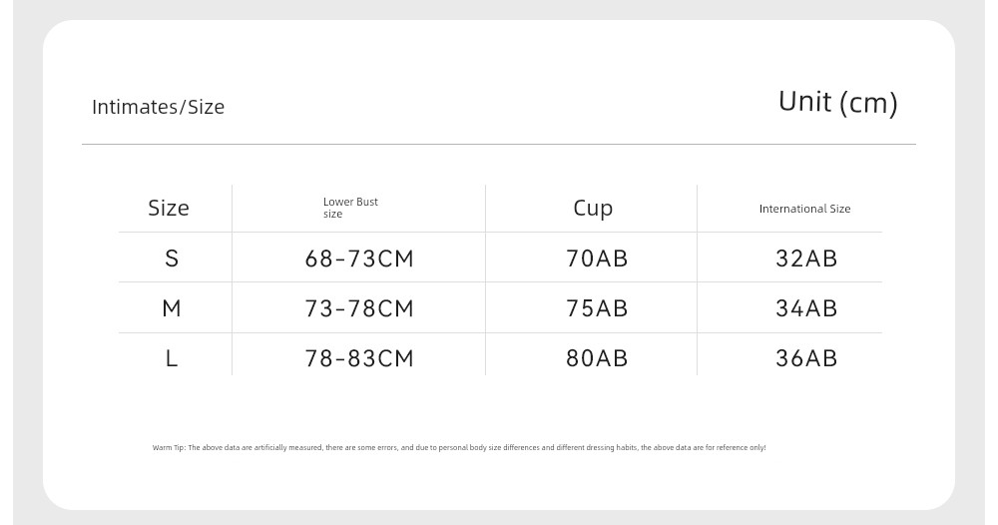
Task: Click the 34AB international size cell
Action: 805,308
